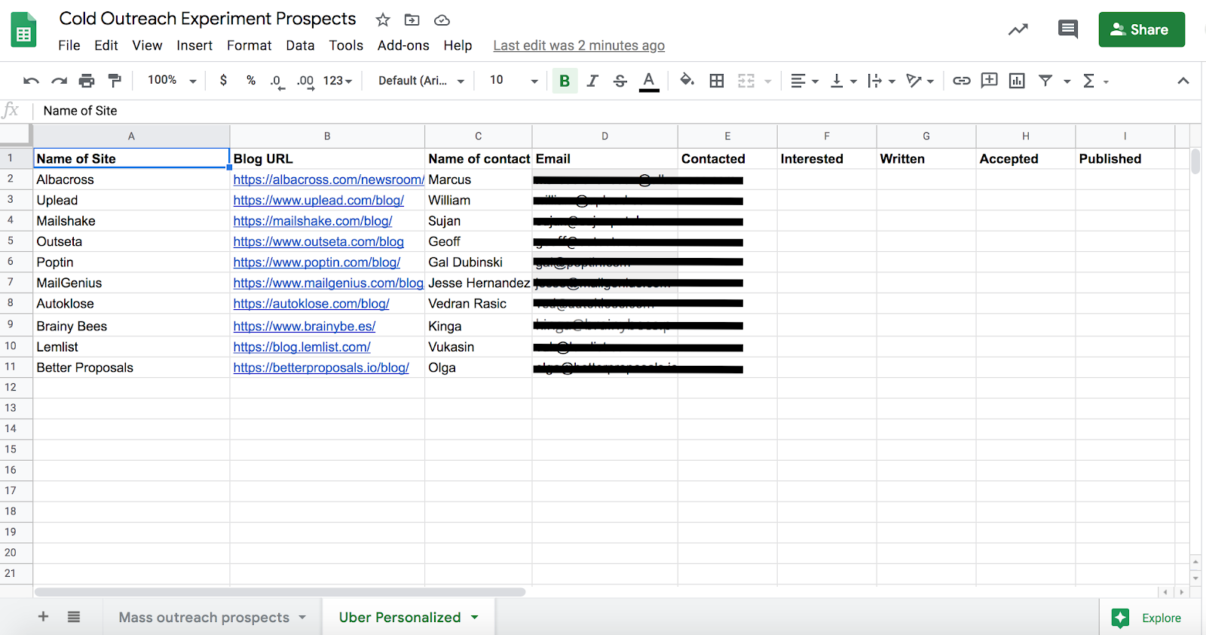The image size is (1206, 635).
Task: Click the Insert comment icon
Action: click(x=989, y=80)
